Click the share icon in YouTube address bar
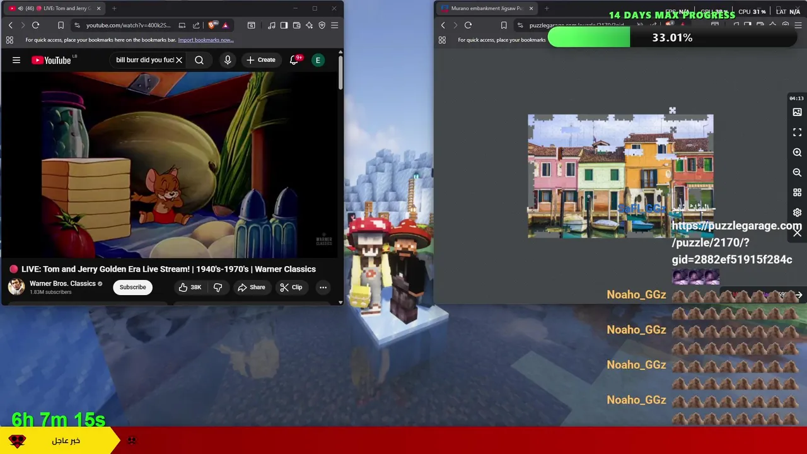Image resolution: width=807 pixels, height=454 pixels. tap(196, 25)
